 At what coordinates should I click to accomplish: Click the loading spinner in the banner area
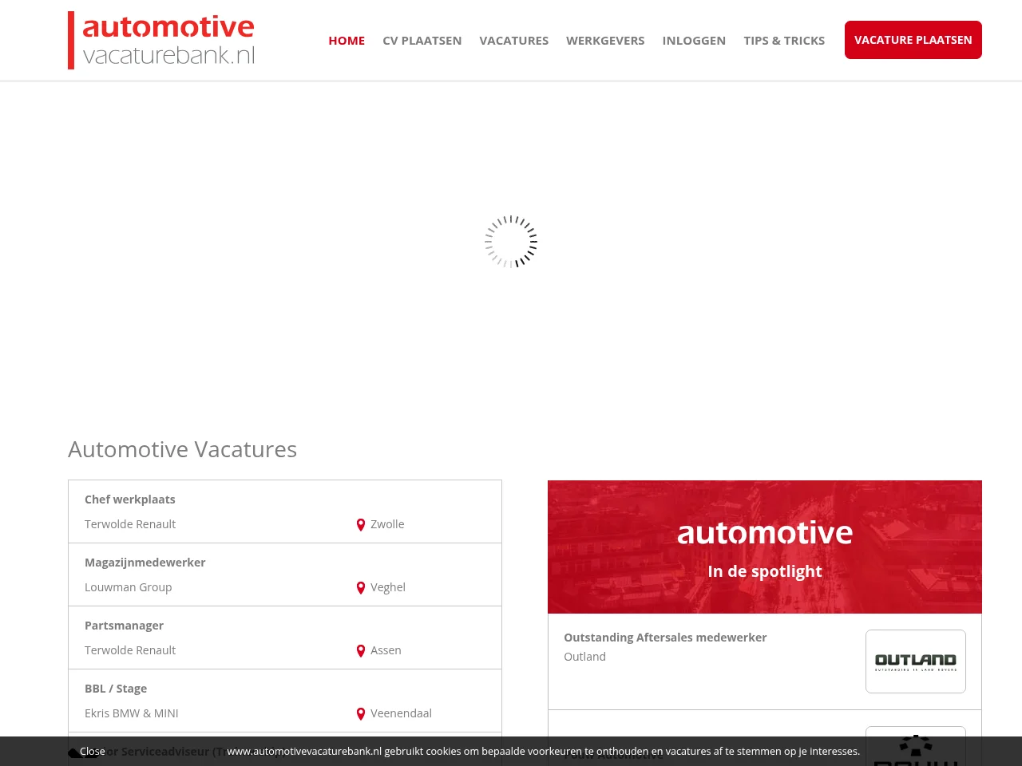511,241
